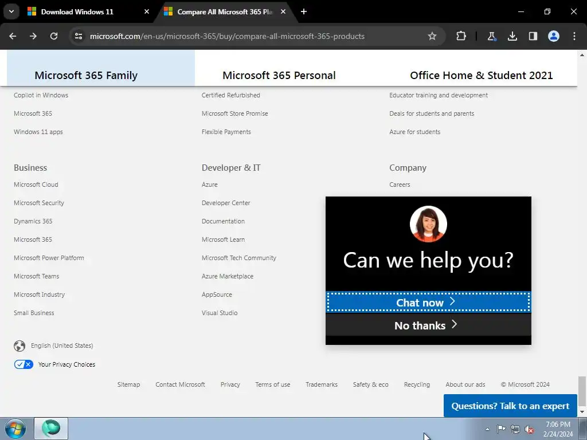The width and height of the screenshot is (587, 440).
Task: Open a new browser tab
Action: click(304, 11)
